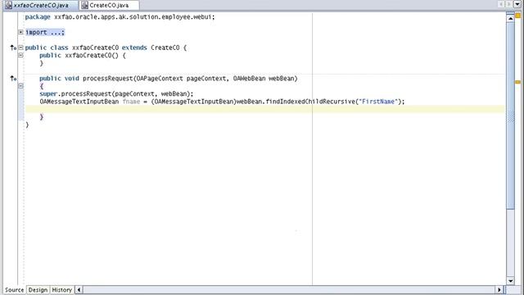Click the 'import ...;' folded text
The height and width of the screenshot is (295, 524).
(45, 33)
